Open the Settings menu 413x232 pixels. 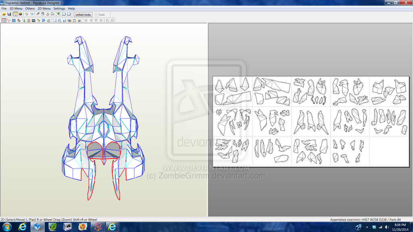tap(59, 8)
